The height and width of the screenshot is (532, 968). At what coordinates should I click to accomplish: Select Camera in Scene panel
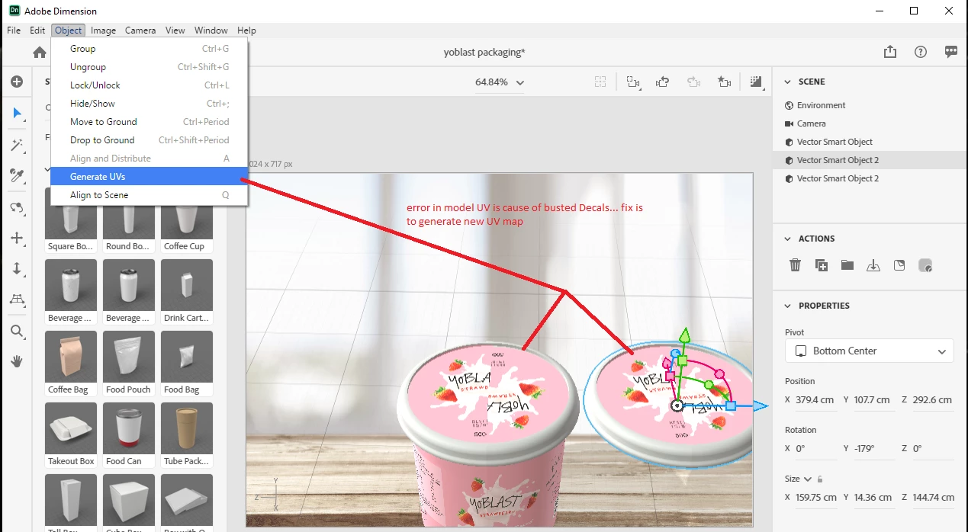point(870,123)
